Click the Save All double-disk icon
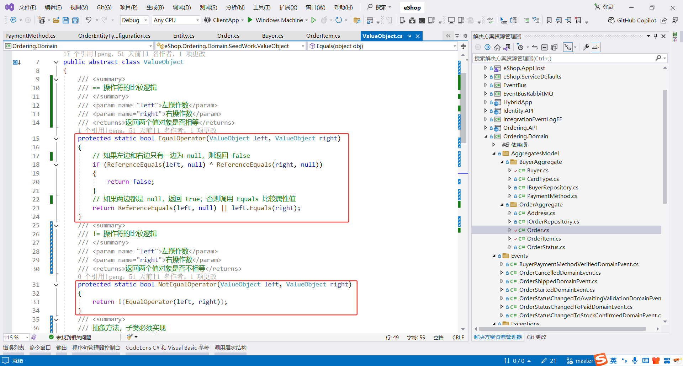This screenshot has width=683, height=366. point(75,20)
